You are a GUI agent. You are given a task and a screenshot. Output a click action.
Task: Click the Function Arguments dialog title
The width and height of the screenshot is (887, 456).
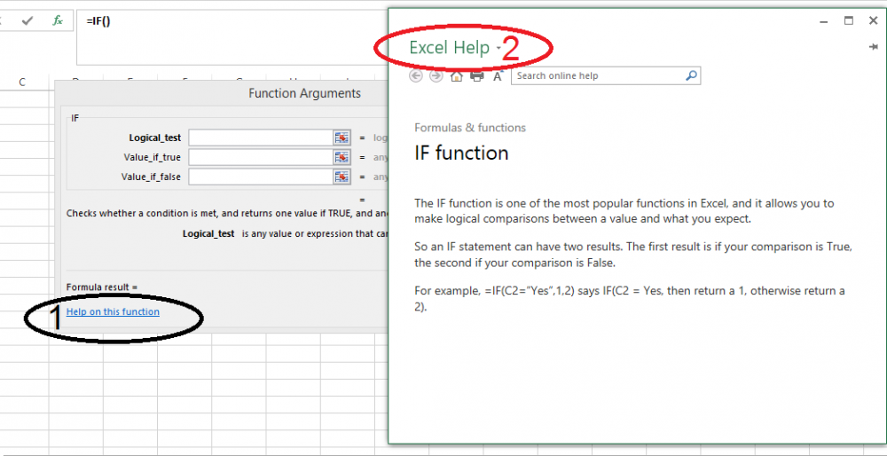coord(304,93)
